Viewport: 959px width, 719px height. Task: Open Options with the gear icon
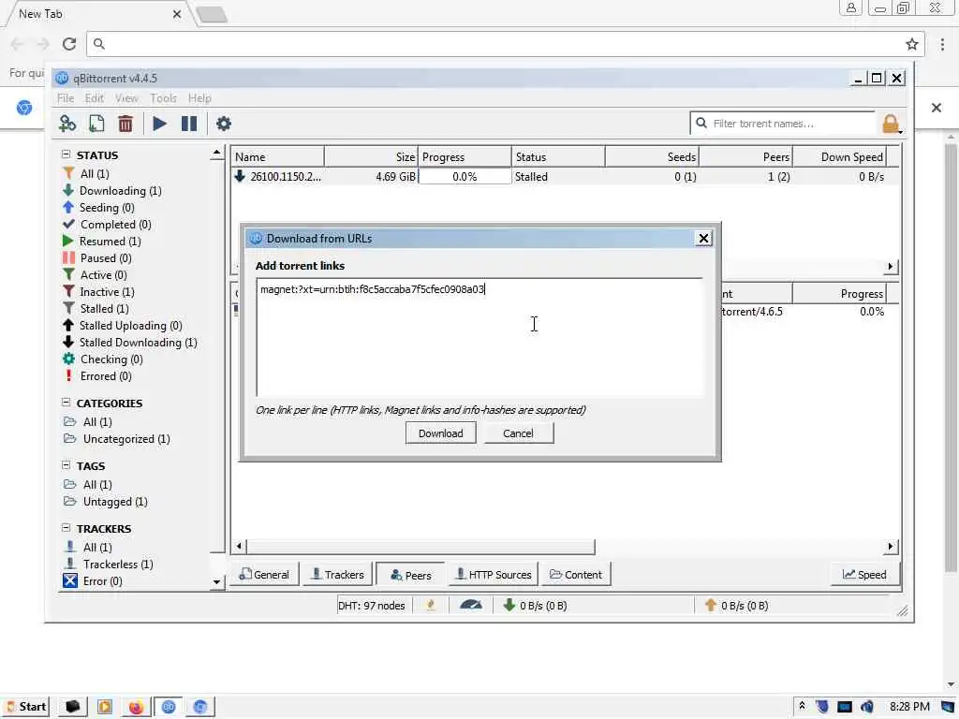click(224, 124)
